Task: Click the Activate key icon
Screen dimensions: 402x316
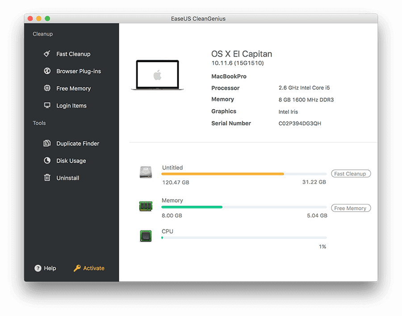Action: point(77,268)
